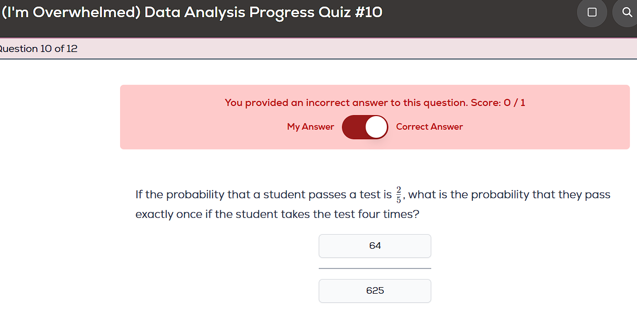The image size is (637, 326).
Task: Click the word "Question" in the progress bar
Action: 19,49
